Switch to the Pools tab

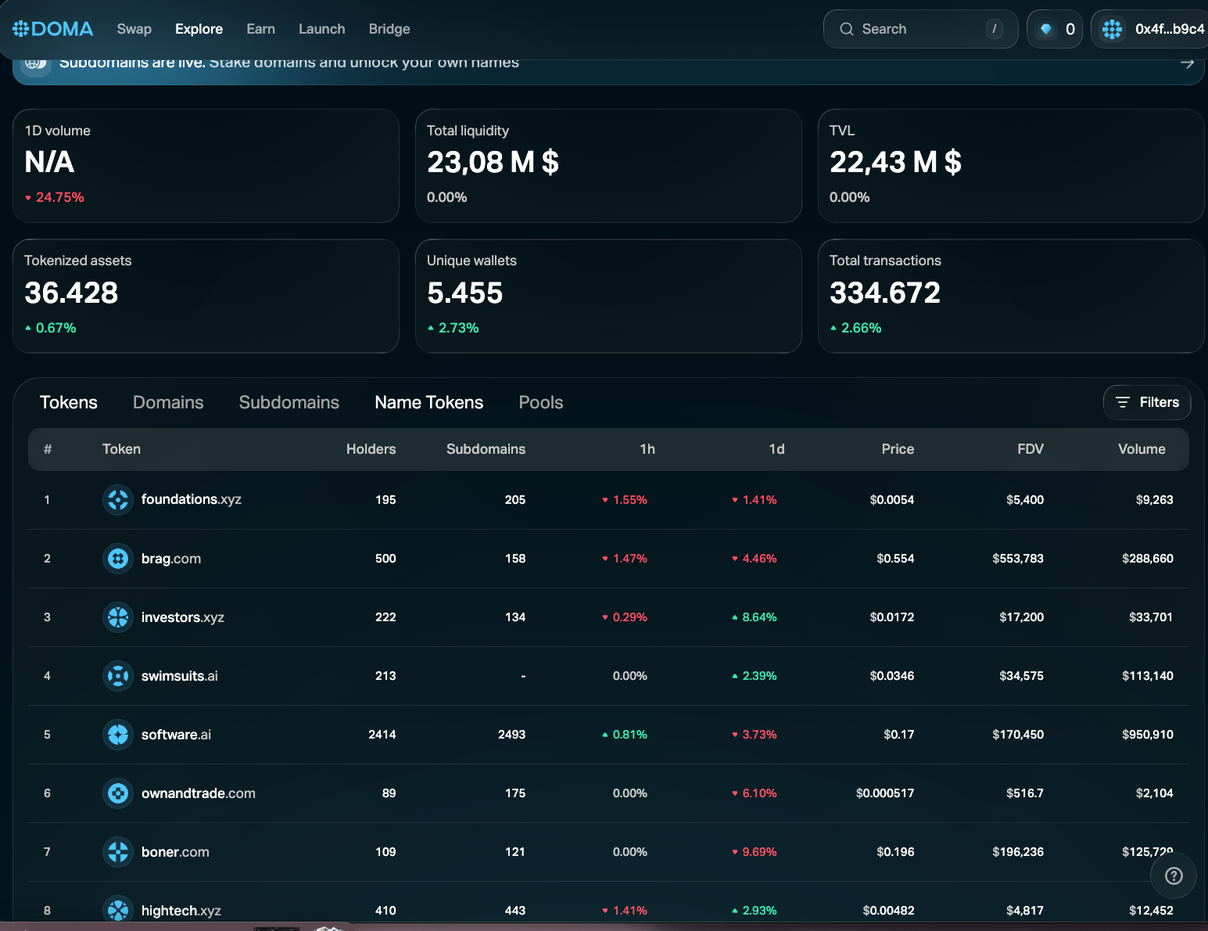540,402
